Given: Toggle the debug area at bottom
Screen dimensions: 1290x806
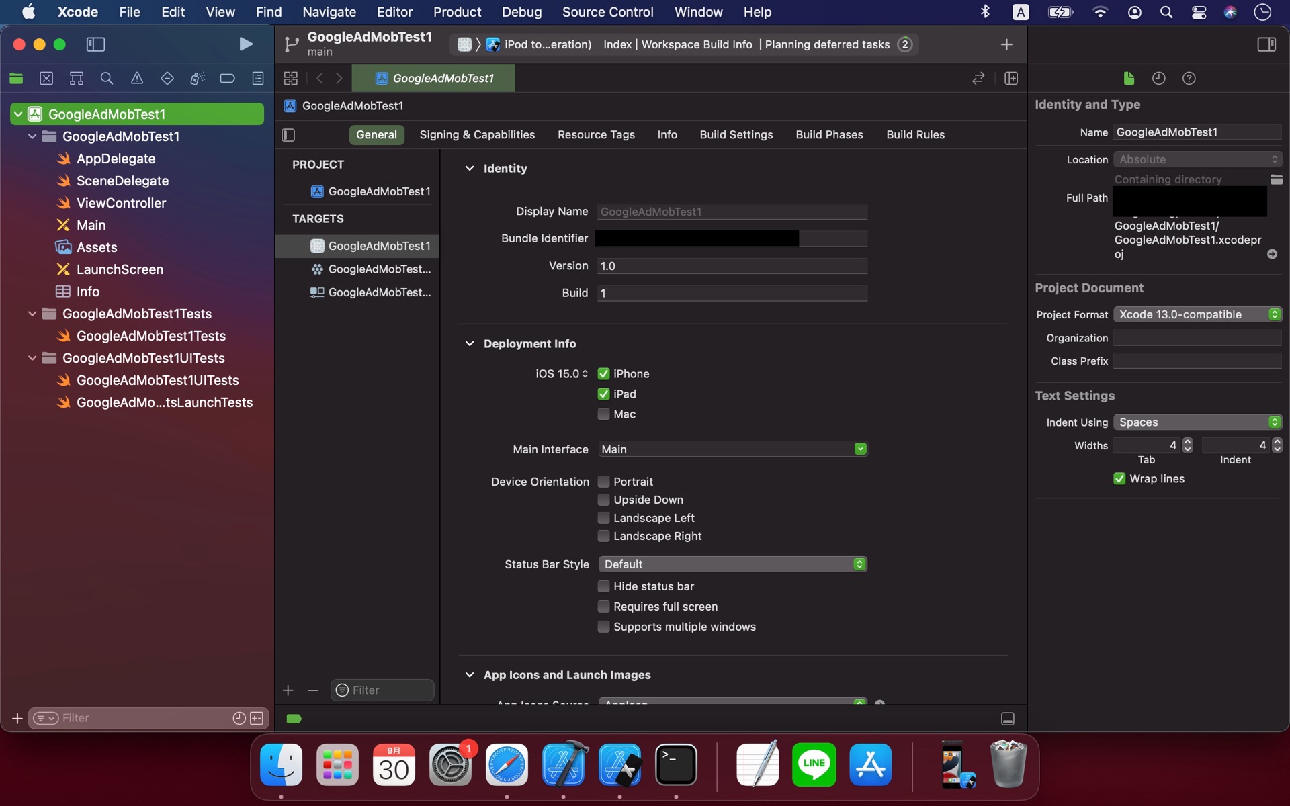Looking at the screenshot, I should [1008, 719].
